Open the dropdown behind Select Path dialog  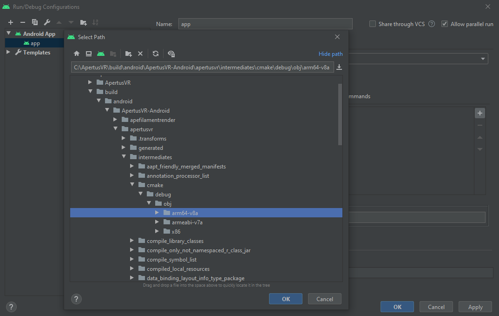pos(483,59)
